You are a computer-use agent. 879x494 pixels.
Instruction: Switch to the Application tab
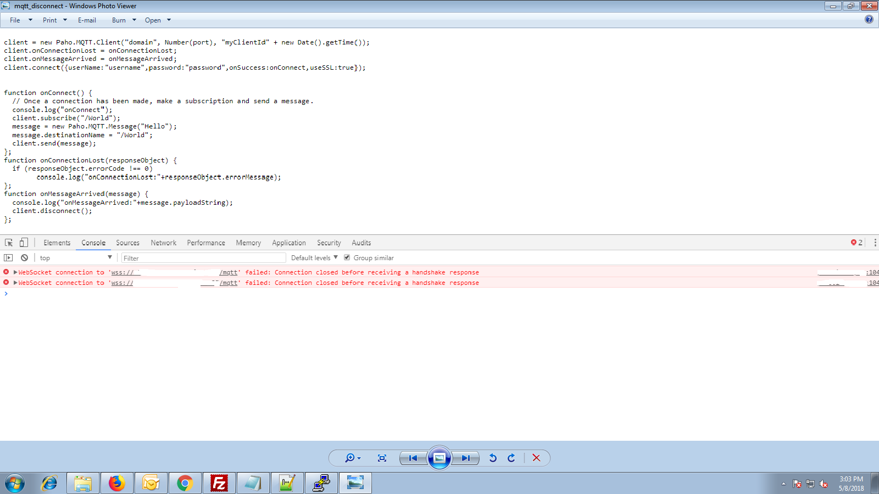coord(289,243)
